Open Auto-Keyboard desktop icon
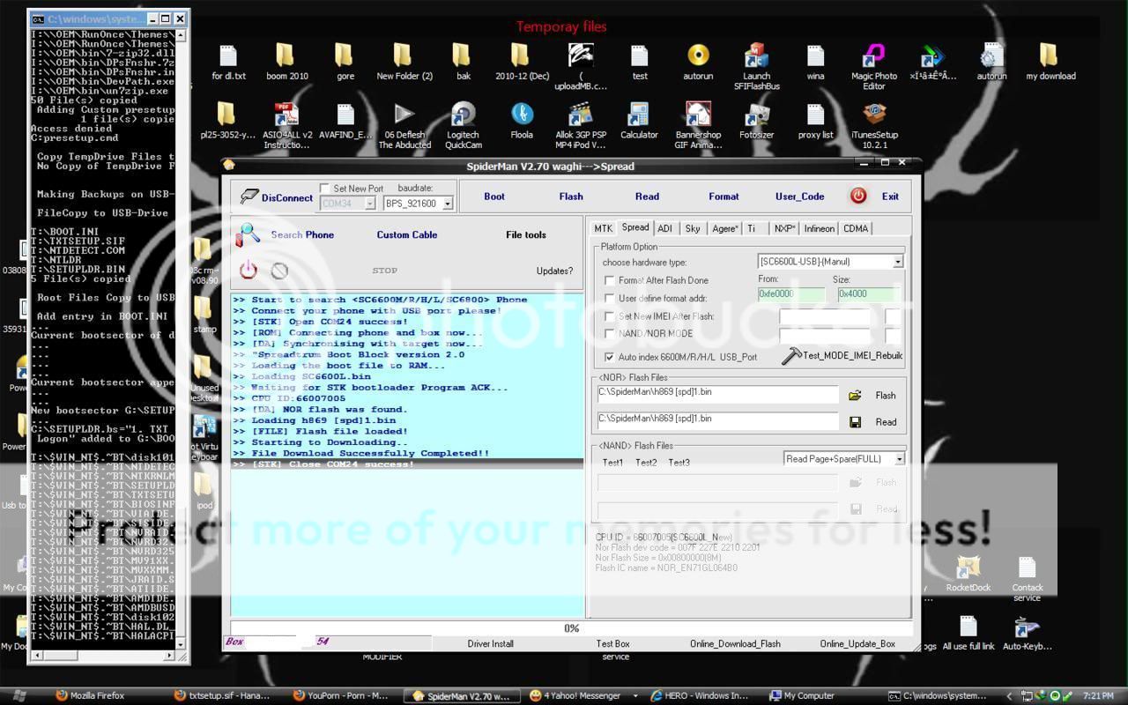The width and height of the screenshot is (1128, 705). (x=1027, y=627)
